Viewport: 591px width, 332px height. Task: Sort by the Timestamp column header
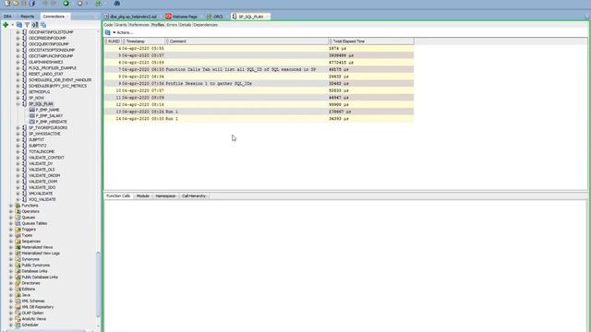click(143, 41)
